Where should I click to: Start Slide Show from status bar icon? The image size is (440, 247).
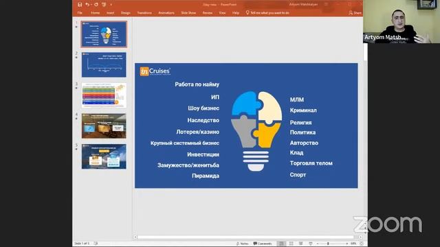click(x=310, y=244)
